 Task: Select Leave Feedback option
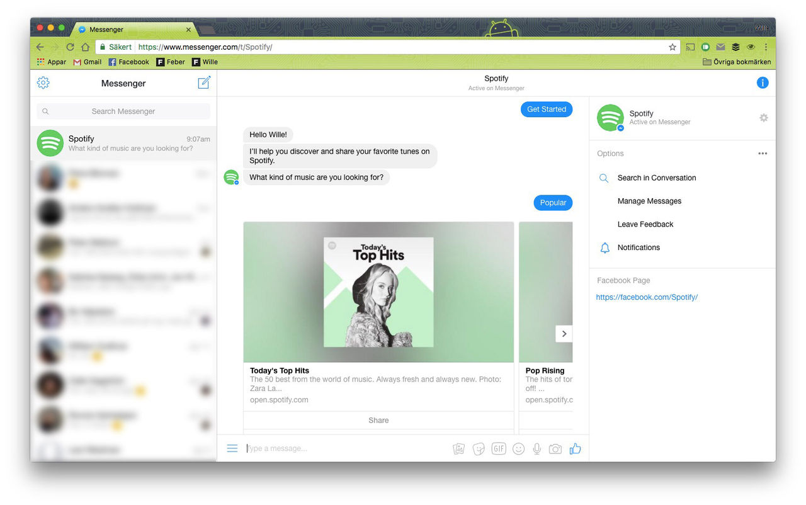(x=645, y=225)
